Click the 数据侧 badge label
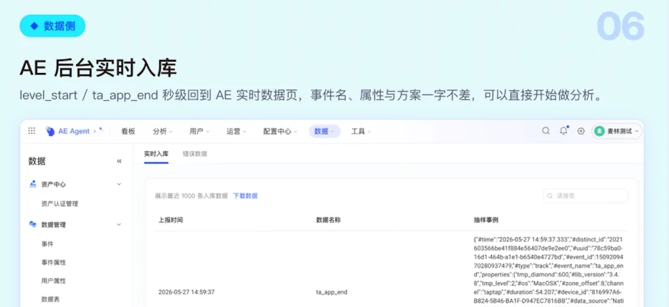The width and height of the screenshot is (669, 307). [53, 26]
